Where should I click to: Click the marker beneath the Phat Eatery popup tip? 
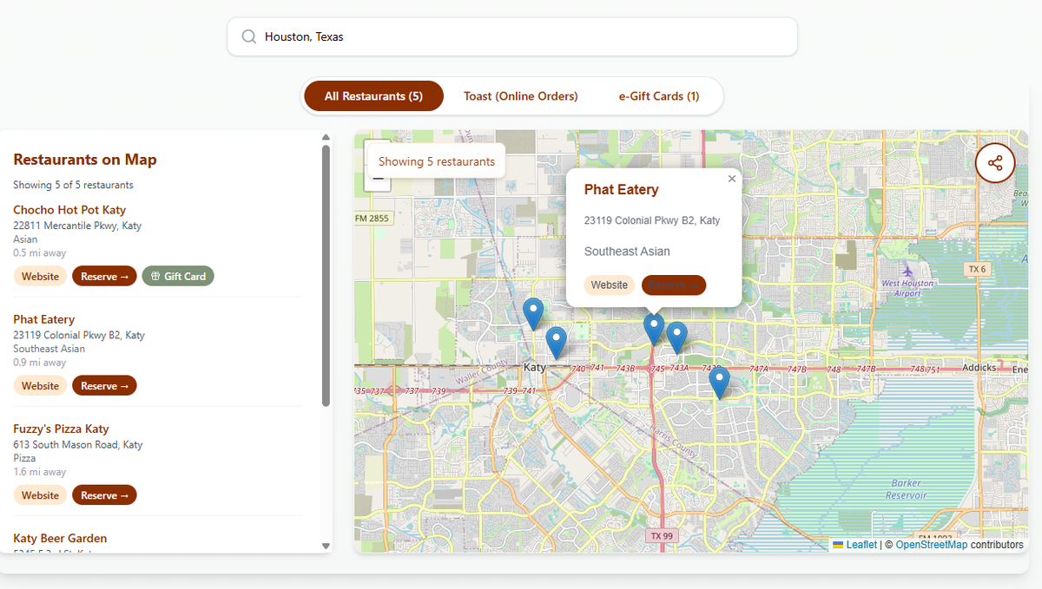[654, 329]
